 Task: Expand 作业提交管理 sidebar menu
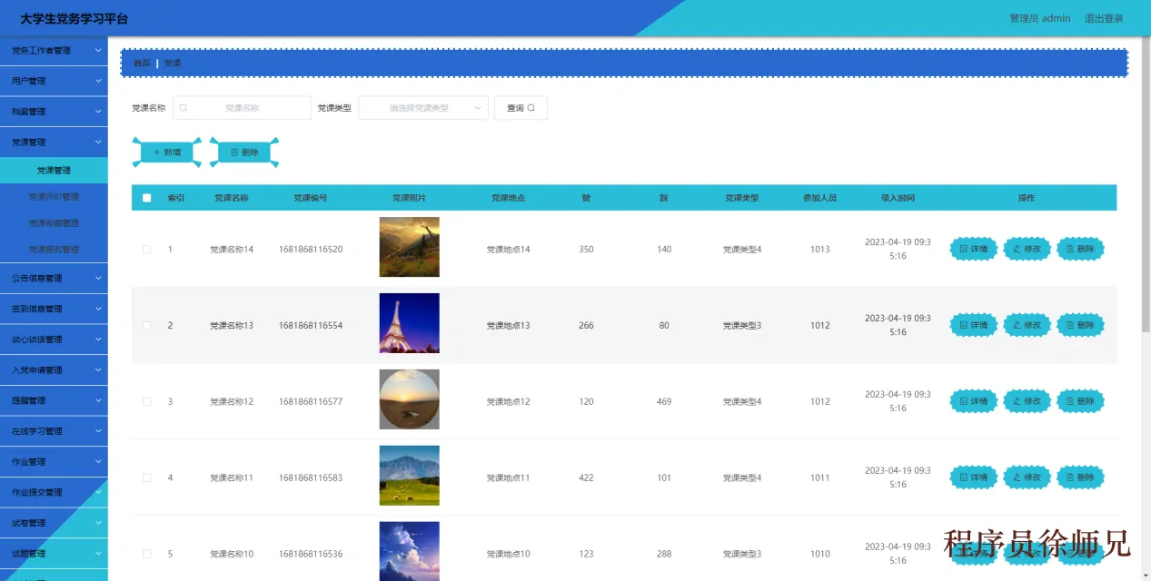[x=54, y=492]
